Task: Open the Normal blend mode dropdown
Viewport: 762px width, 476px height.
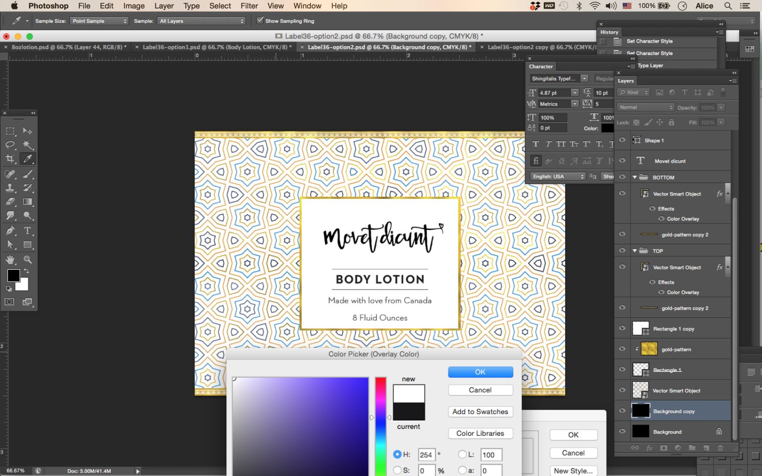Action: point(645,107)
